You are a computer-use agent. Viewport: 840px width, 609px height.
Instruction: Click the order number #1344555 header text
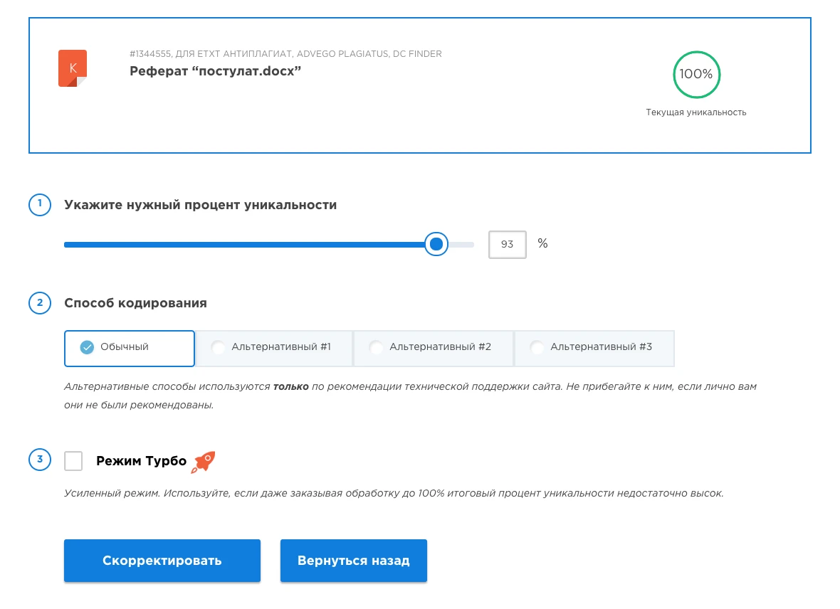(x=285, y=53)
